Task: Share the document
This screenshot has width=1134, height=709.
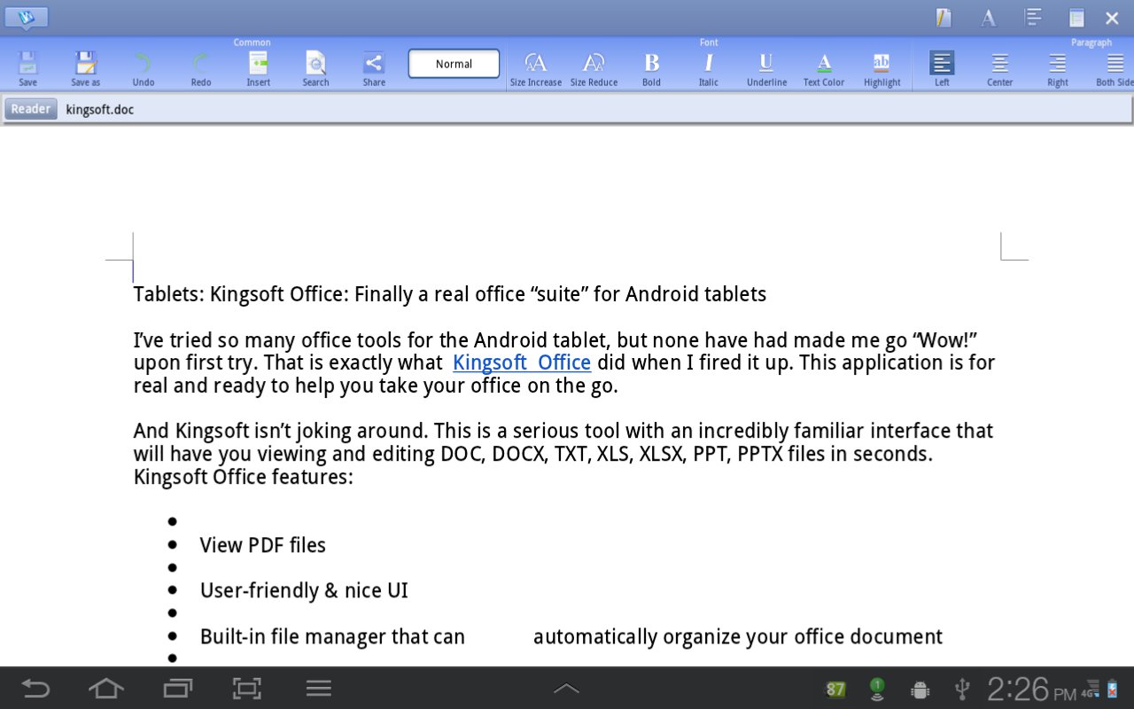Action: (374, 67)
